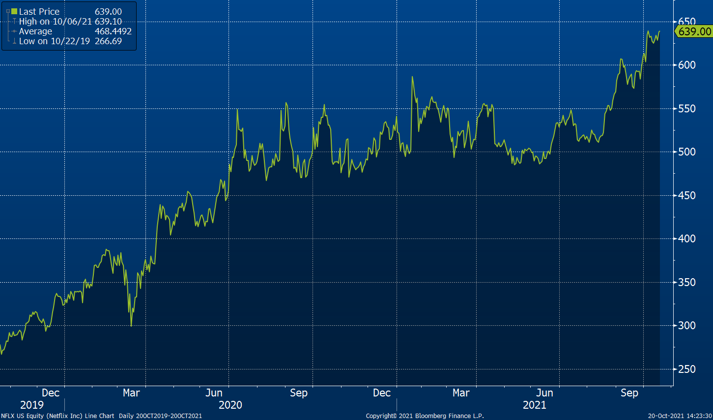
Task: Click the 350 price axis label
Action: pyautogui.click(x=686, y=282)
